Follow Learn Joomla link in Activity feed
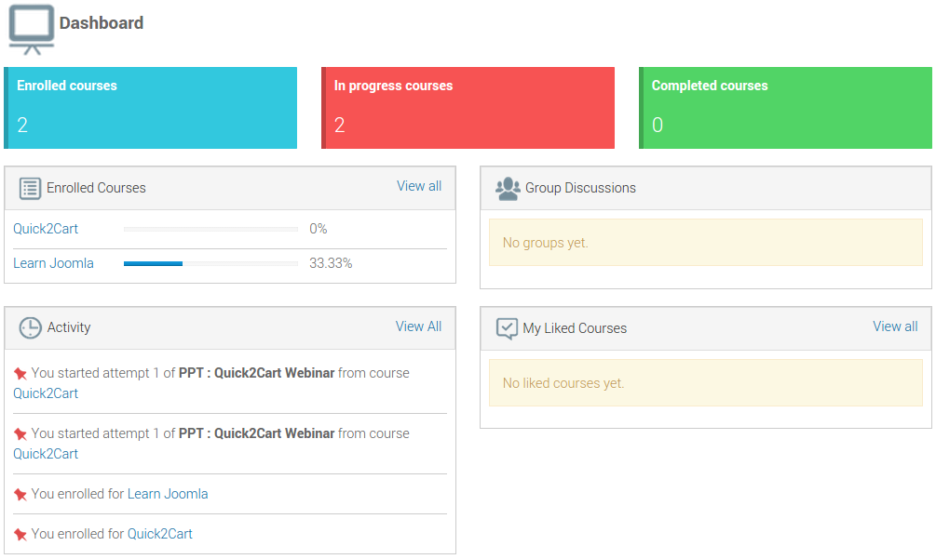The image size is (936, 559). (168, 494)
